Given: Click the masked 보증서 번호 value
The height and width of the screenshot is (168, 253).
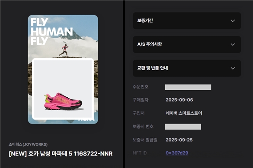Looking at the screenshot, I should [x=183, y=127].
